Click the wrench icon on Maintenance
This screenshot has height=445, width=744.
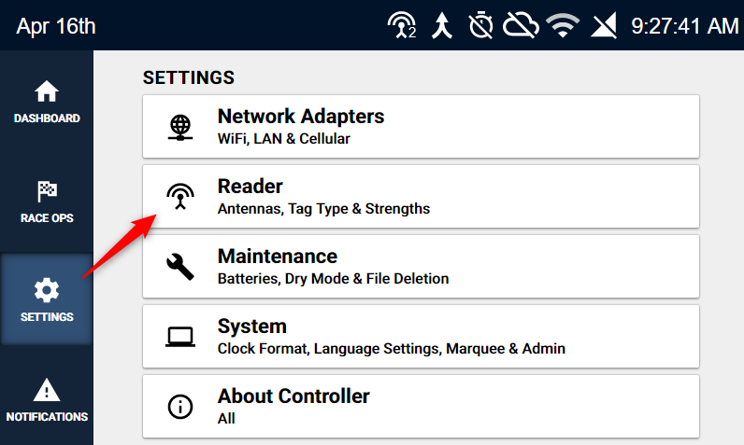click(x=180, y=267)
